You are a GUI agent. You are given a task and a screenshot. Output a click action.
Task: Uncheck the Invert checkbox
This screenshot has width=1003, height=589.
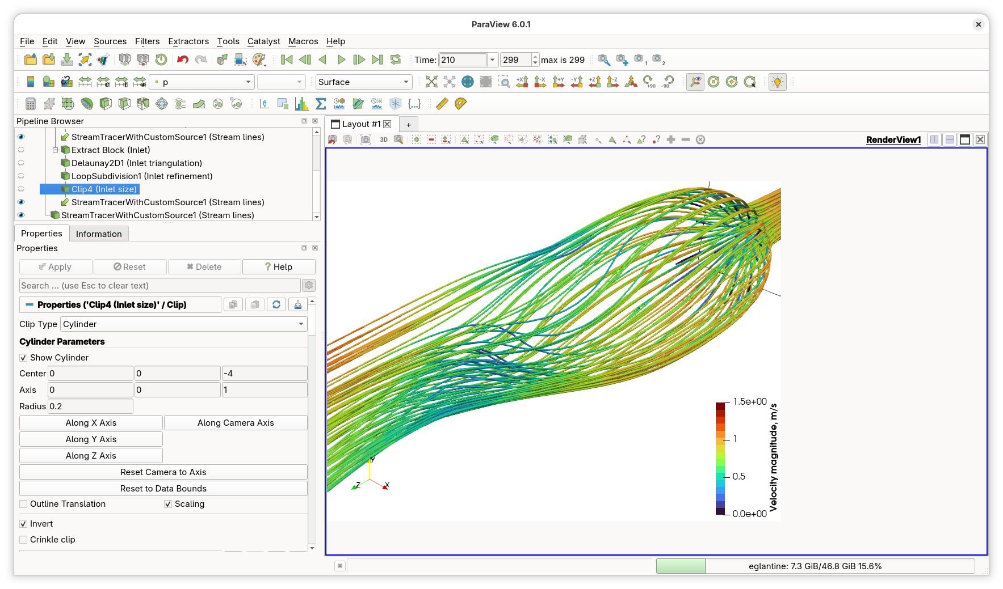pos(23,524)
